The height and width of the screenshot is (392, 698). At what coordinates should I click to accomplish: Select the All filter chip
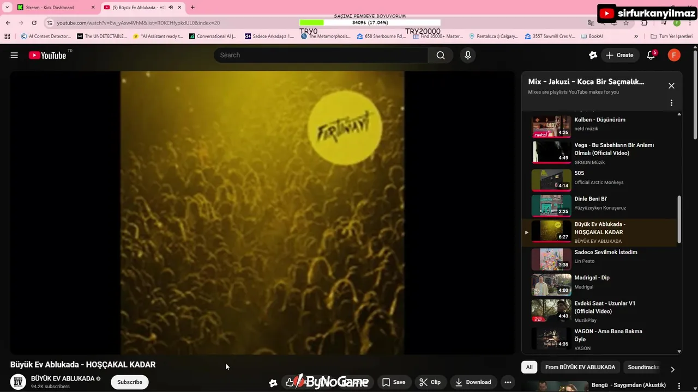[x=529, y=367]
